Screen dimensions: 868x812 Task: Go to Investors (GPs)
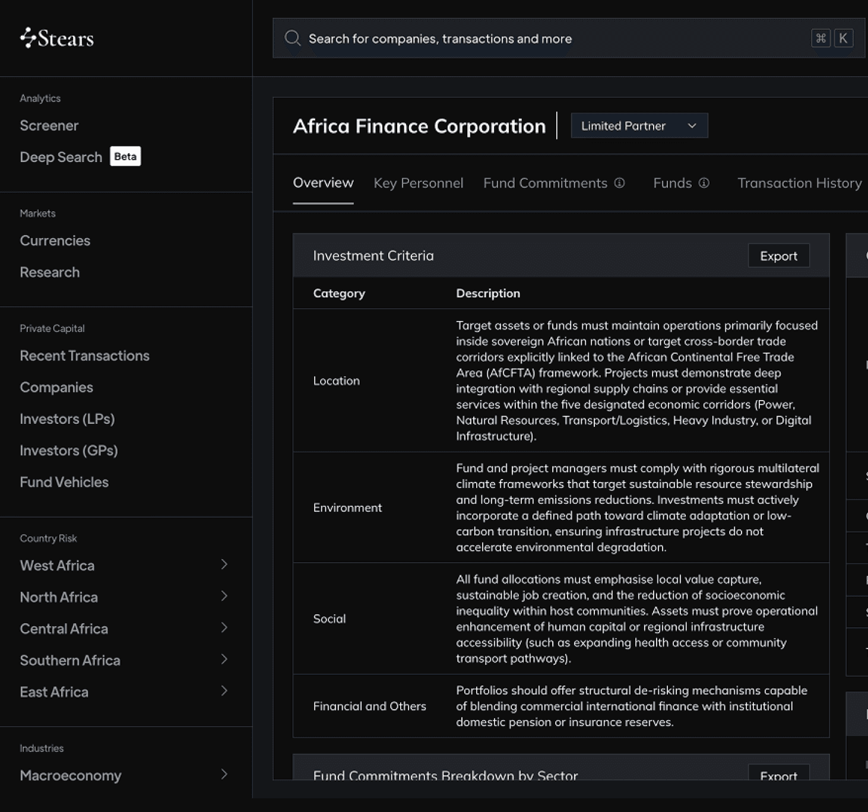69,451
